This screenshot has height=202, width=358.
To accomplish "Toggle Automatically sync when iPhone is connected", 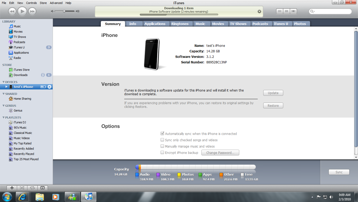I will pyautogui.click(x=162, y=134).
